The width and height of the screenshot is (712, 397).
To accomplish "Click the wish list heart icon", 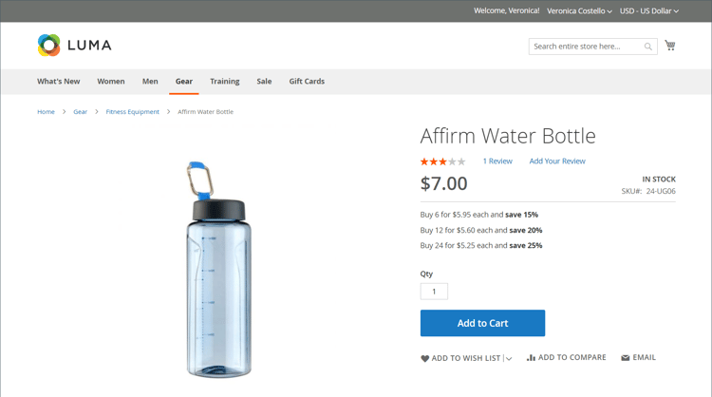I will coord(425,359).
